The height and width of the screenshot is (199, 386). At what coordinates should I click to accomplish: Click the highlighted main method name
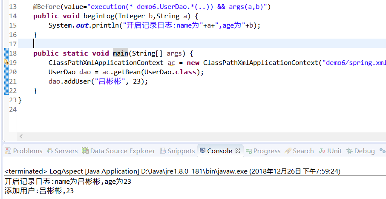tap(121, 53)
